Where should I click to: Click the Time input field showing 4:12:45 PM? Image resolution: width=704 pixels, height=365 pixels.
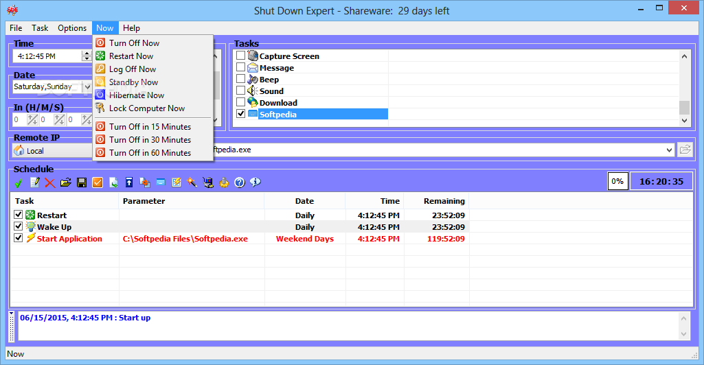click(x=47, y=56)
